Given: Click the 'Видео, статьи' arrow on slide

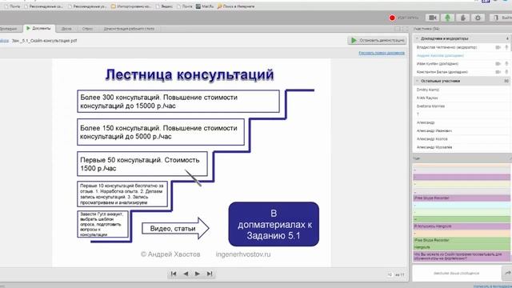Looking at the screenshot, I should click(176, 228).
